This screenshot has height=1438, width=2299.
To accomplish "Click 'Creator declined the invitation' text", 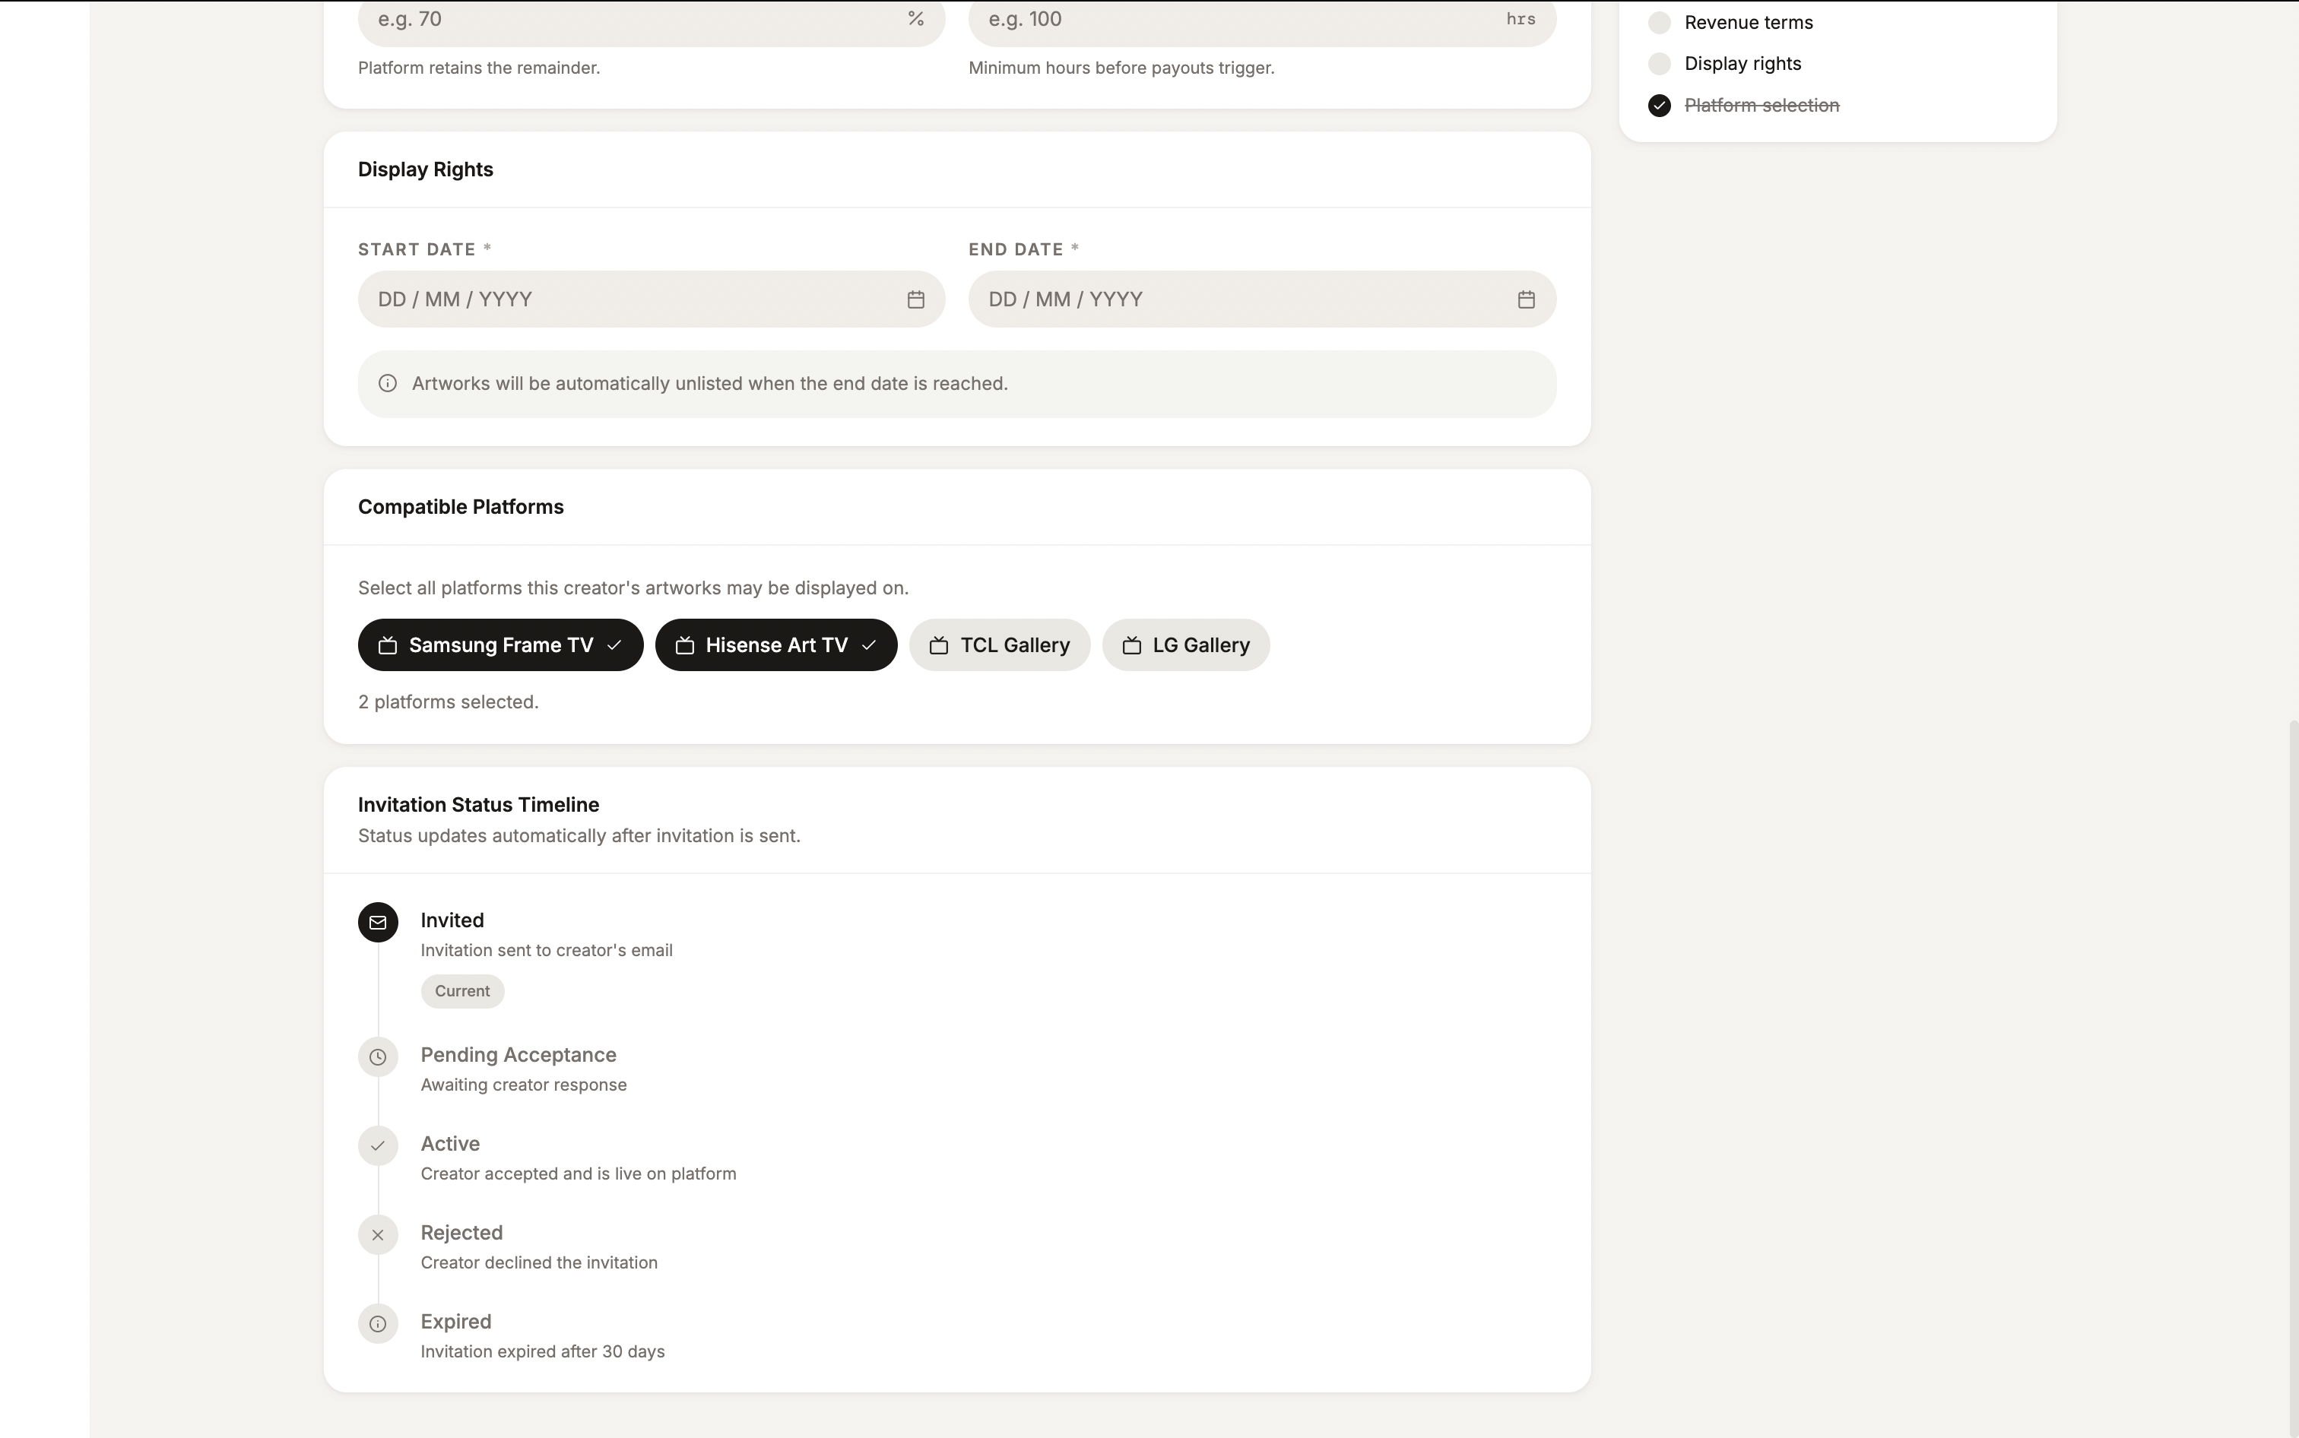I will [538, 1263].
